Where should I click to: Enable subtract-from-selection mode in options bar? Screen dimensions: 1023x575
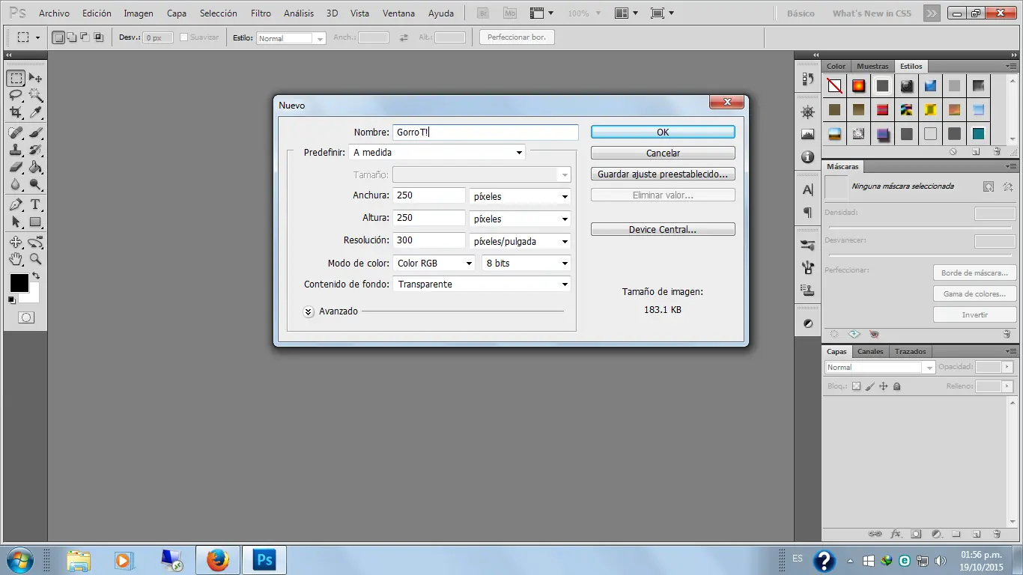click(x=85, y=37)
